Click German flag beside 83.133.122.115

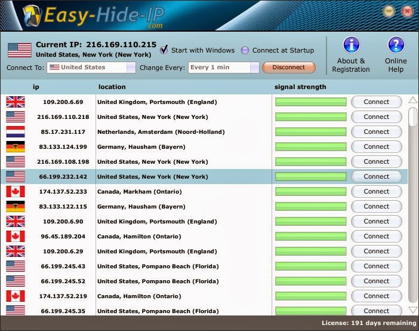coord(16,207)
